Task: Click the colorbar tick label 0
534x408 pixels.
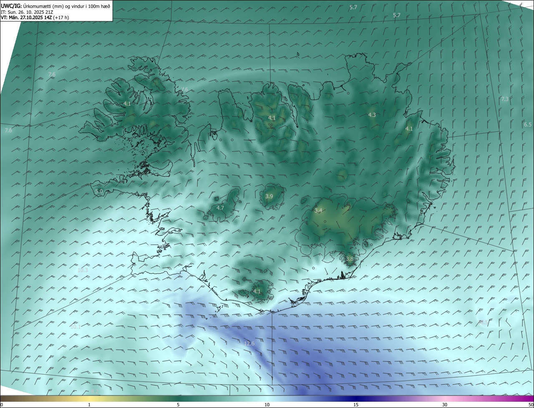Action: (2, 405)
